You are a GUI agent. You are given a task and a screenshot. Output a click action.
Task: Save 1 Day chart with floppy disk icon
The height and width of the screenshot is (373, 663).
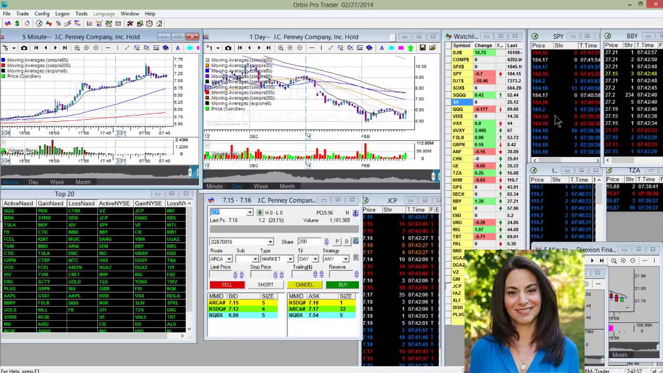pyautogui.click(x=422, y=48)
